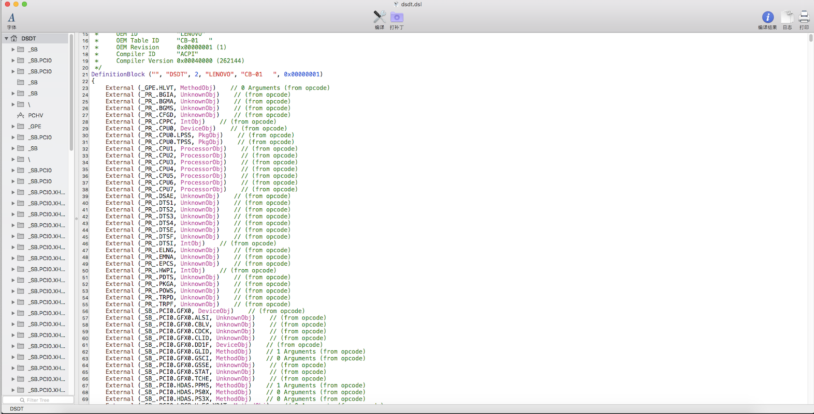Click the _GPE folder icon

pos(21,126)
